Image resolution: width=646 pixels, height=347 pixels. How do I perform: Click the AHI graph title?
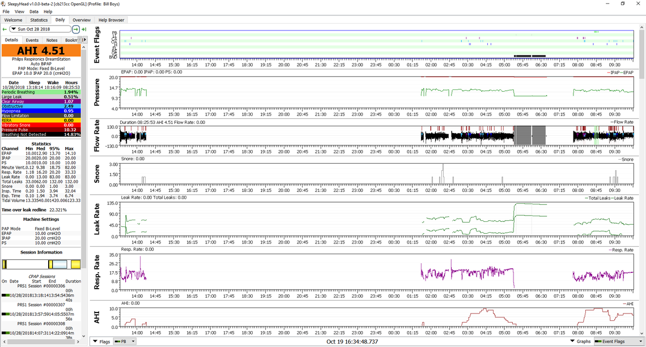point(97,318)
